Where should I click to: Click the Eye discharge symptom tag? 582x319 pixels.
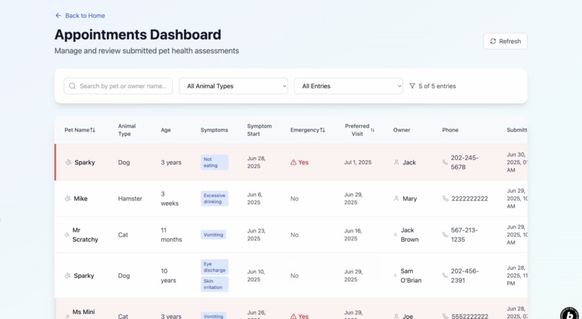coord(214,267)
